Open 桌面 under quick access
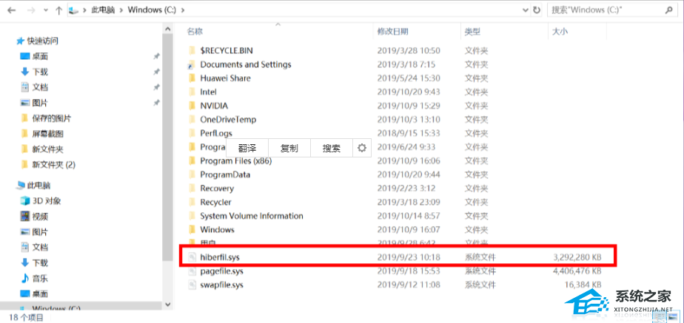 click(40, 57)
